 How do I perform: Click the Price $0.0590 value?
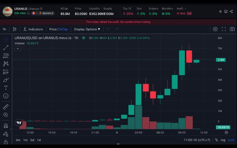pyautogui.click(x=81, y=14)
